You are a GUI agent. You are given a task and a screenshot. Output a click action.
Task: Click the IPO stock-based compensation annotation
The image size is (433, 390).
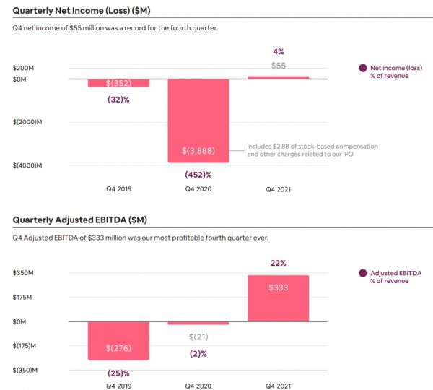click(x=312, y=150)
